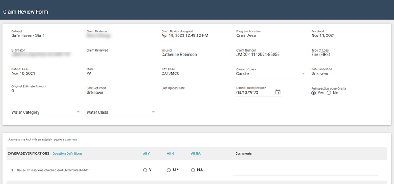Click insured name Catherine Robinson

179,55
